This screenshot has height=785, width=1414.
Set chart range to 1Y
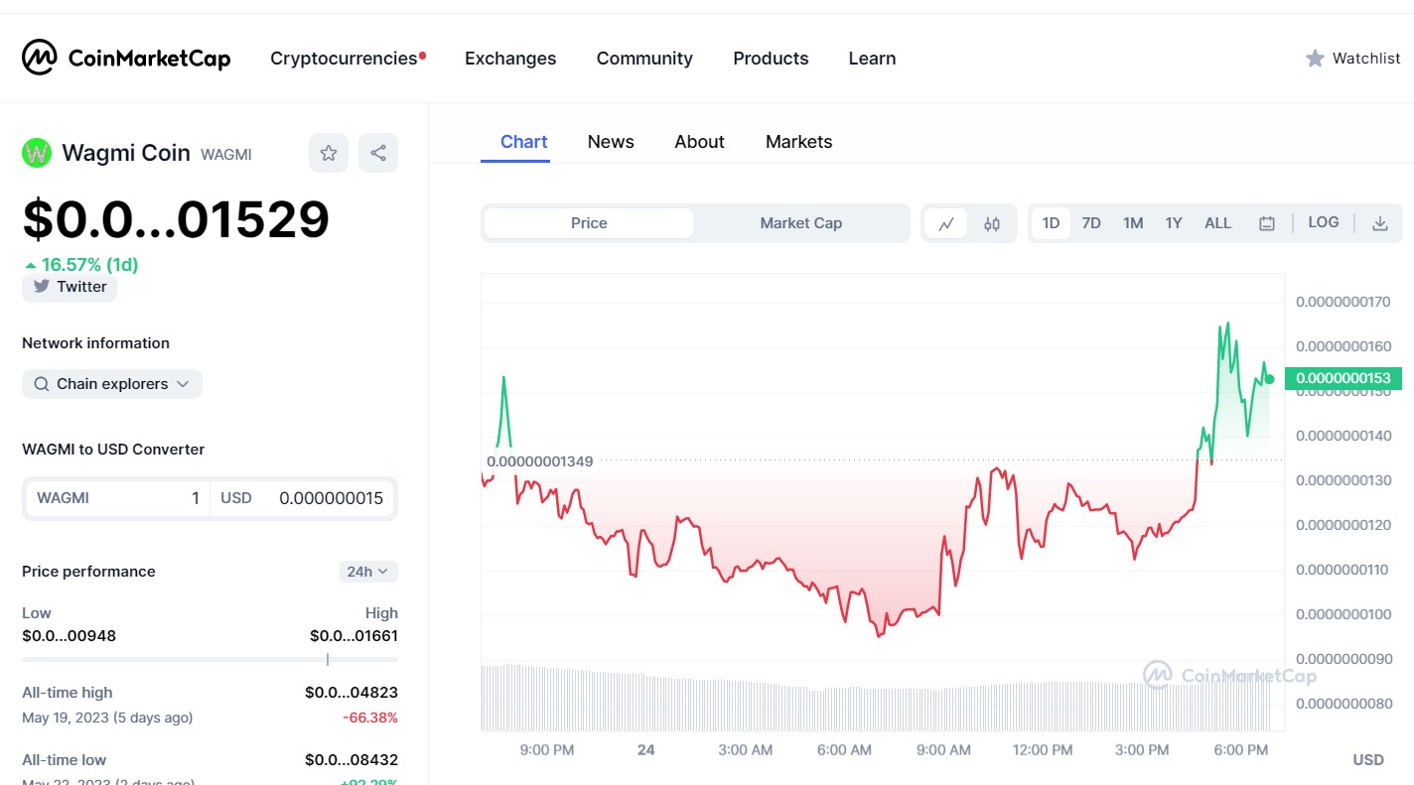click(1174, 223)
